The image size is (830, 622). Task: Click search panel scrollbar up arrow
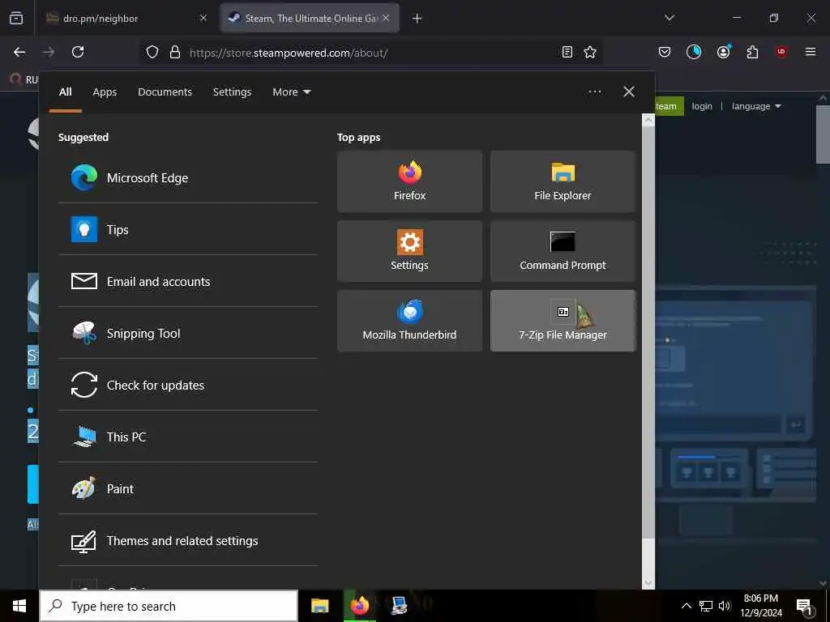pyautogui.click(x=648, y=121)
